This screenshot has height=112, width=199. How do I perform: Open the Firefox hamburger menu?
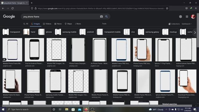coord(196,8)
